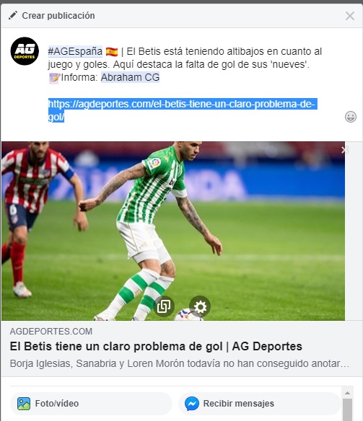
Task: Click the options list scrollbar thumb
Action: pos(347,409)
